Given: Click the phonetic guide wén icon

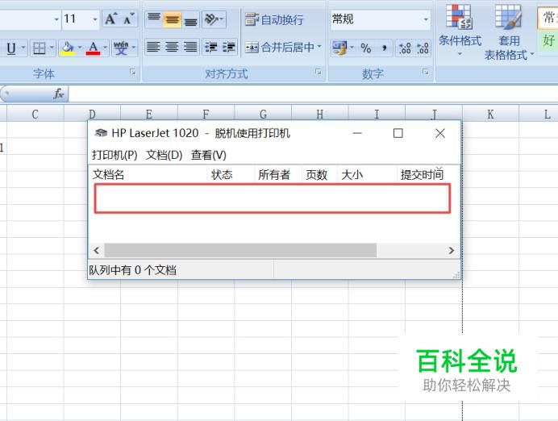Looking at the screenshot, I should click(121, 48).
